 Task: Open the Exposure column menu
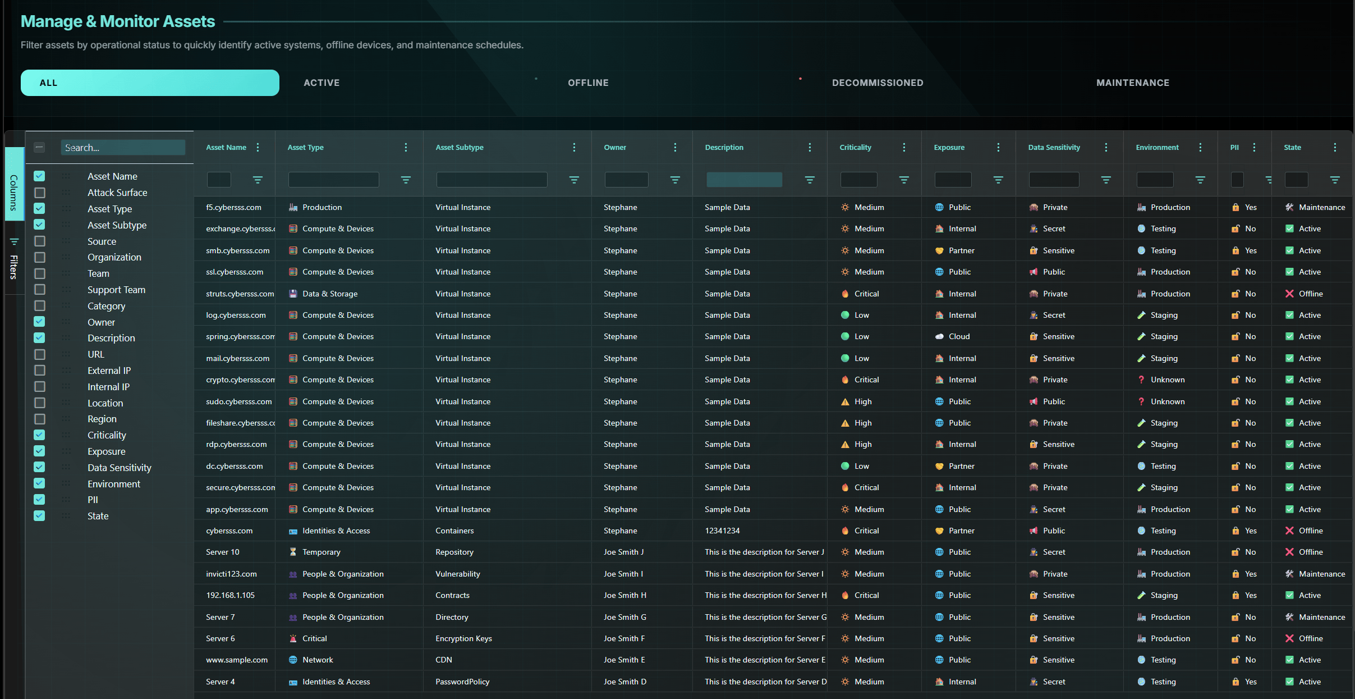[x=998, y=147]
